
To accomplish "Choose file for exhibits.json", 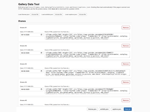I will pyautogui.click(x=58, y=14).
